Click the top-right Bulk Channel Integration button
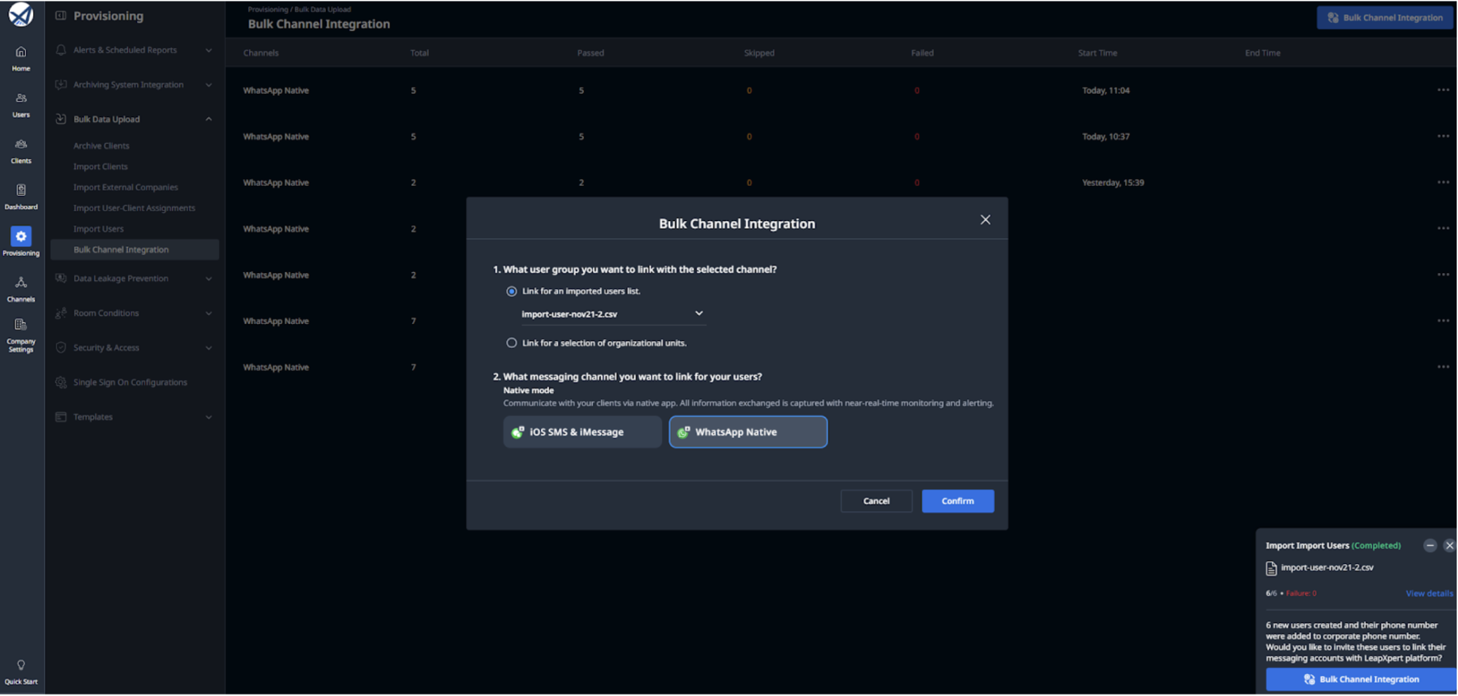Screen dimensions: 1458x696 click(1384, 18)
